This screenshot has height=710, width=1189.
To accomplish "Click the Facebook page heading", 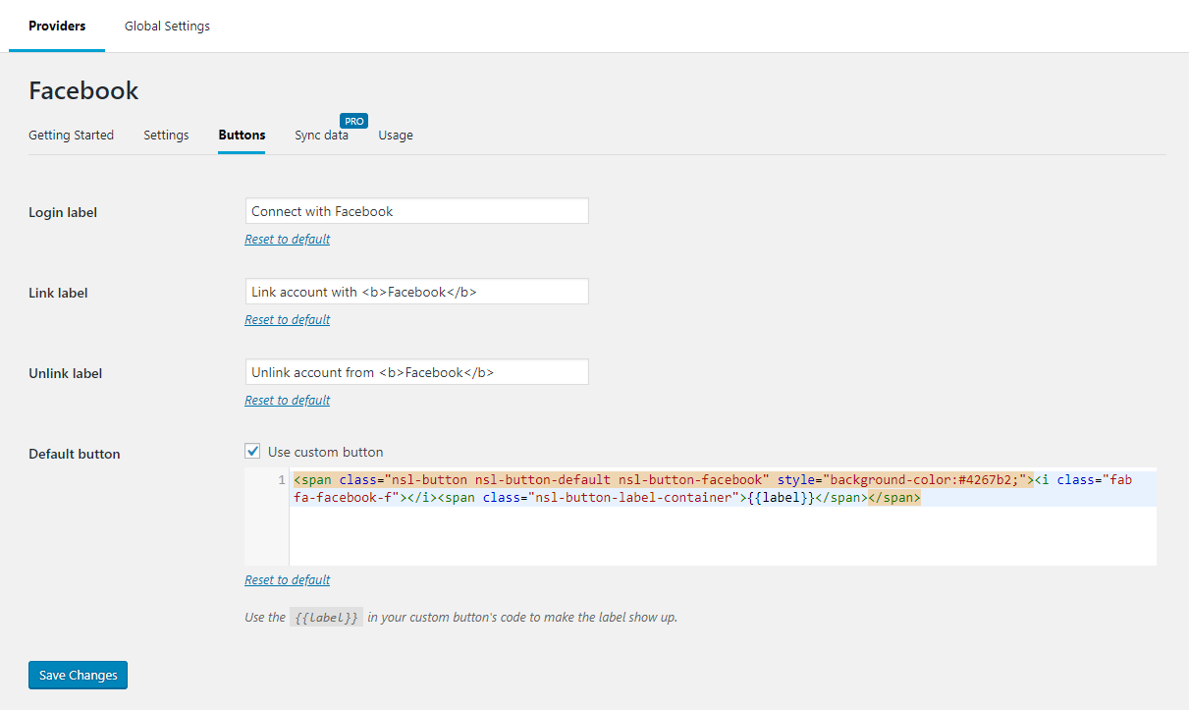I will tap(83, 90).
